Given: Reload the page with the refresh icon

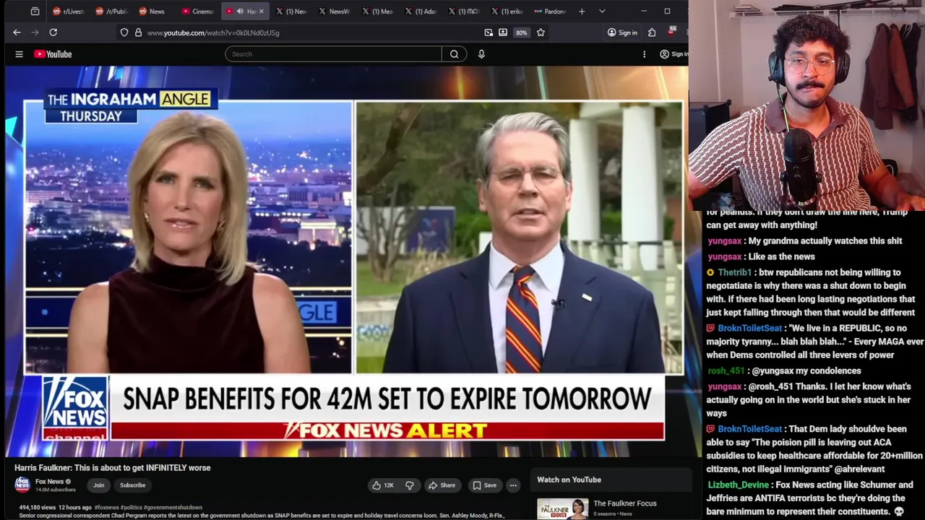Looking at the screenshot, I should (53, 32).
